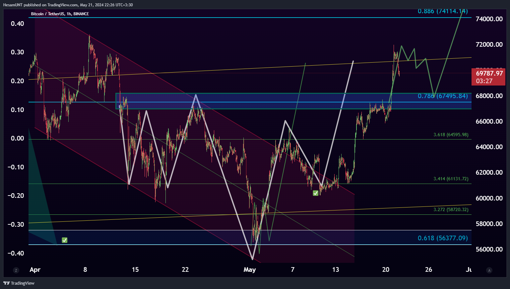The width and height of the screenshot is (510, 289).
Task: Click 56000.00 on the price axis
Action: (489, 249)
